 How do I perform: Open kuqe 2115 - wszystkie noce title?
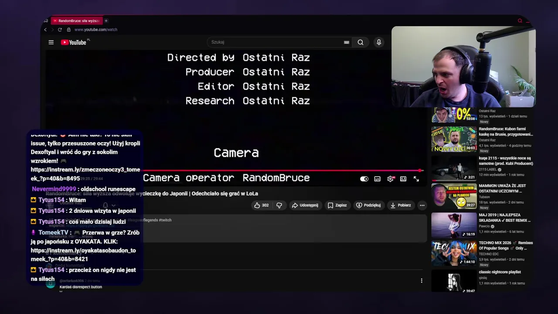tap(506, 161)
